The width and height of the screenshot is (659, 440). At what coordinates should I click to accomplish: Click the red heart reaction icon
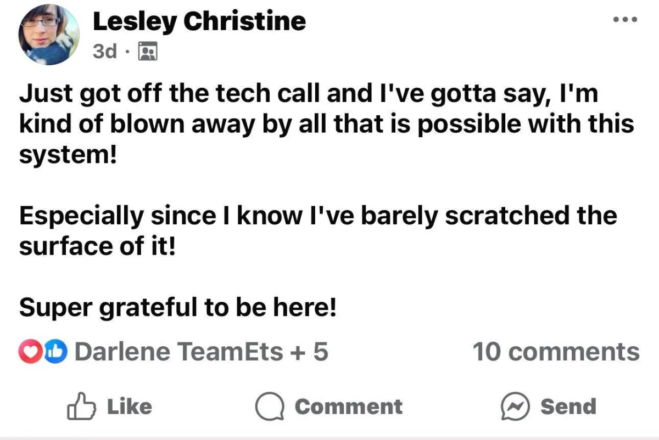pyautogui.click(x=29, y=352)
